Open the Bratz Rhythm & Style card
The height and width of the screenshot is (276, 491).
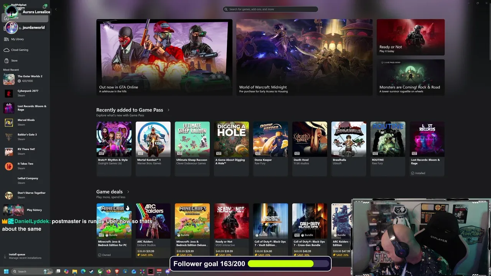(114, 149)
